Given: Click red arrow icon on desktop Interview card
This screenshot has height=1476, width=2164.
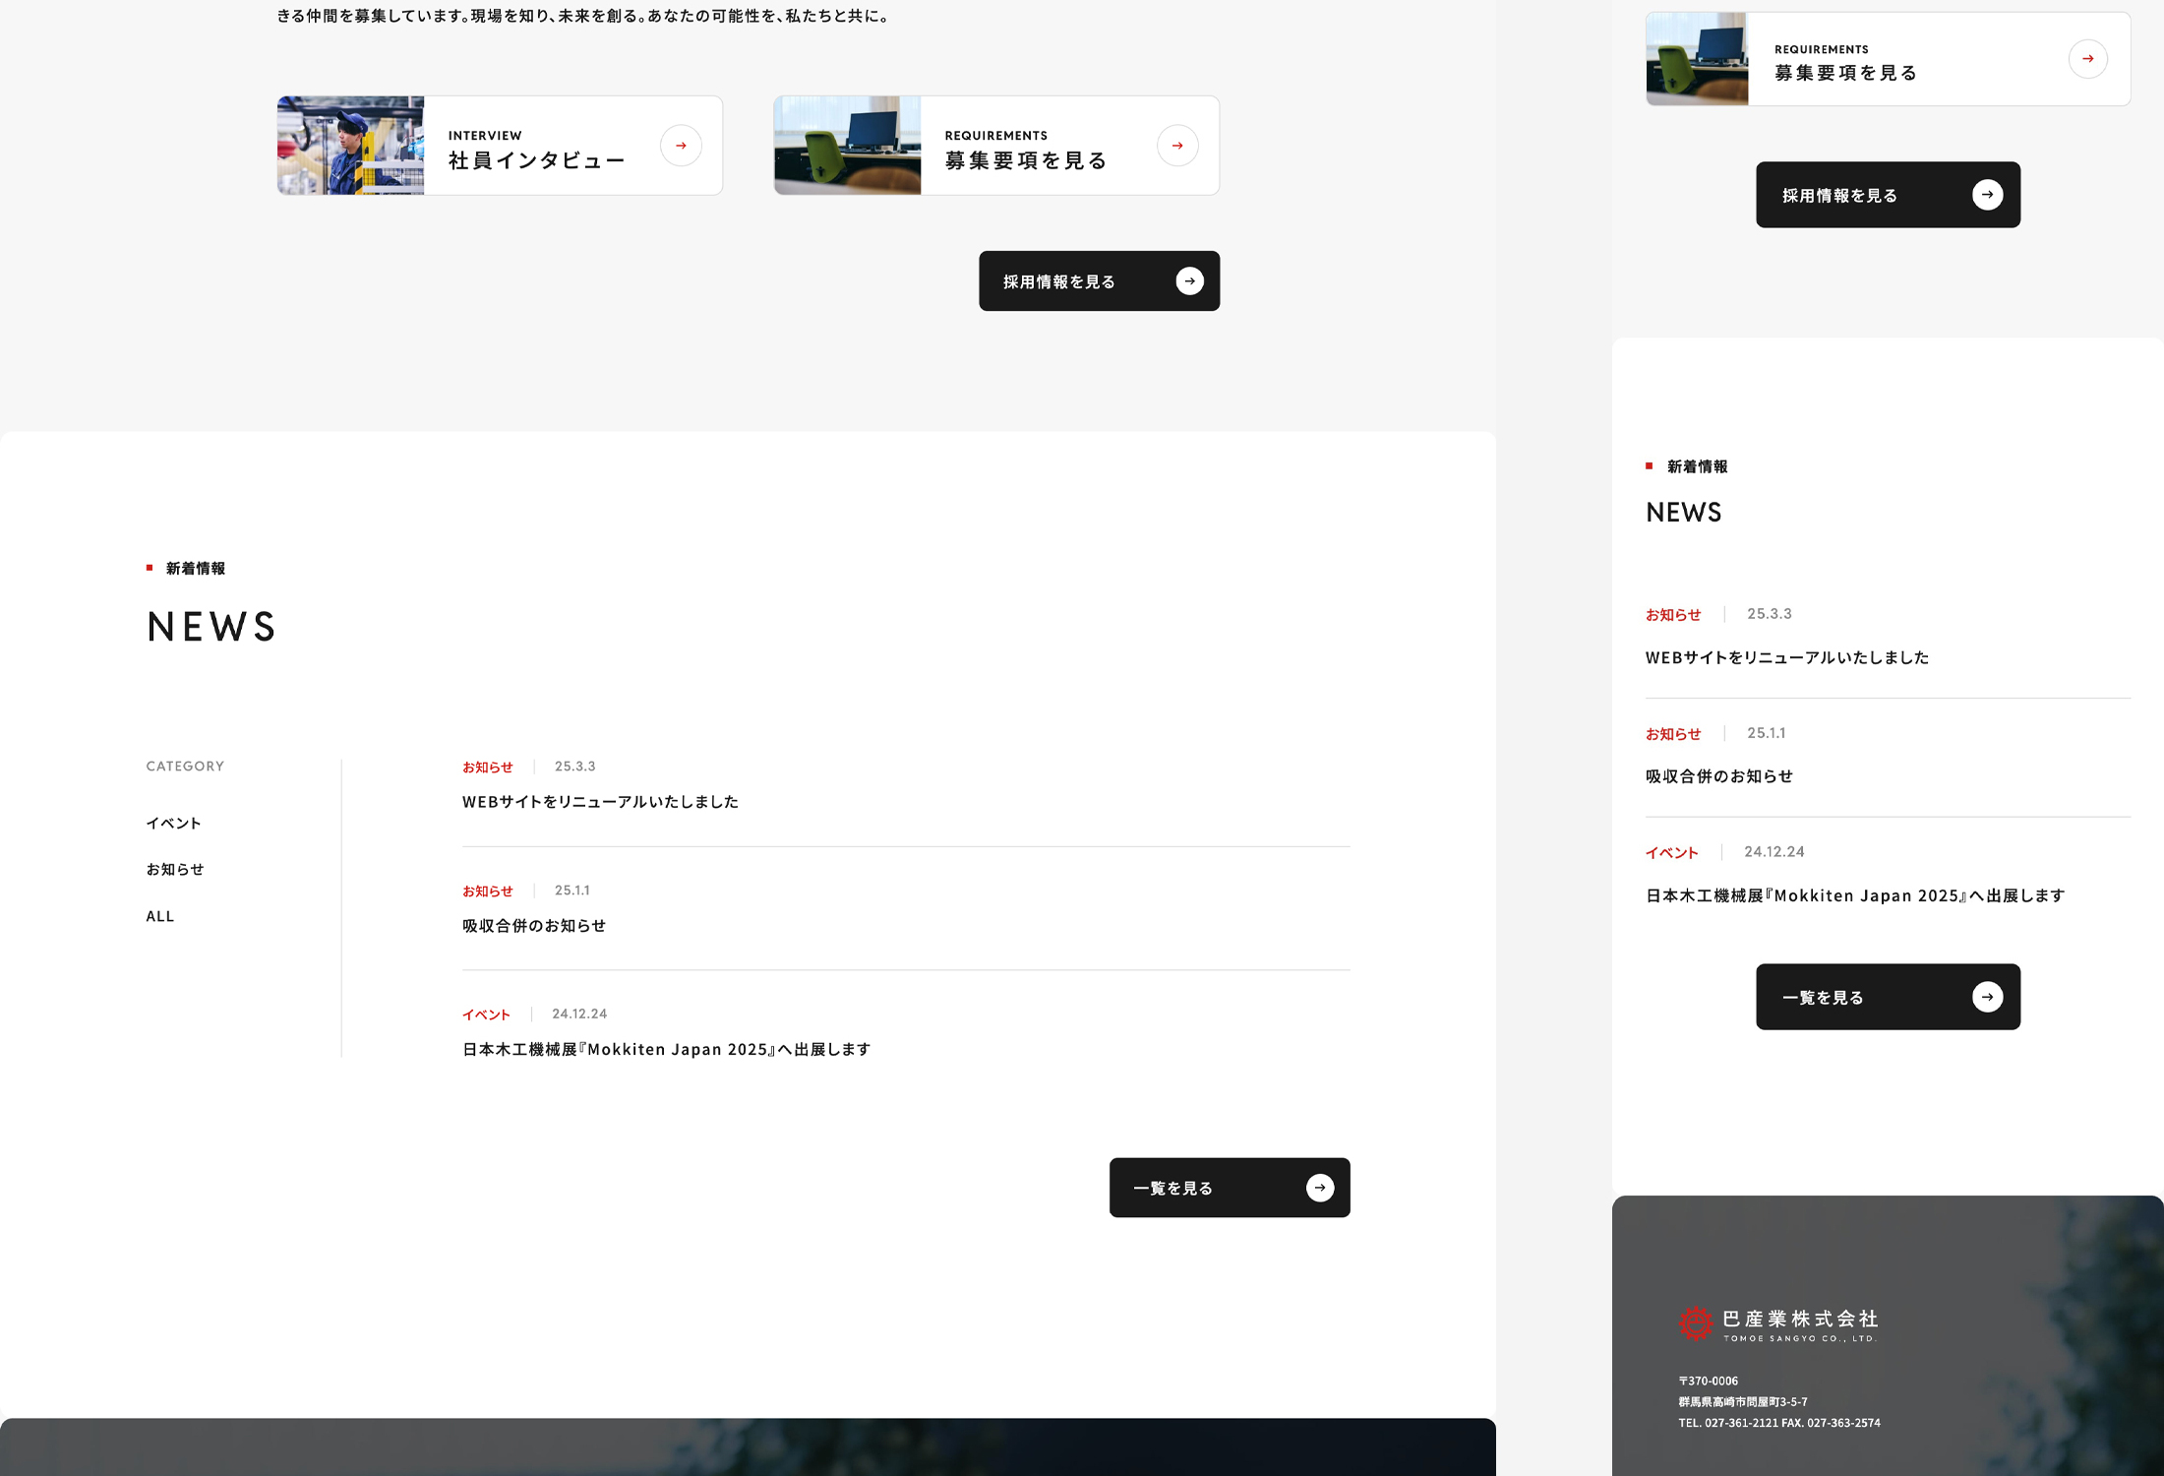Looking at the screenshot, I should tap(681, 146).
